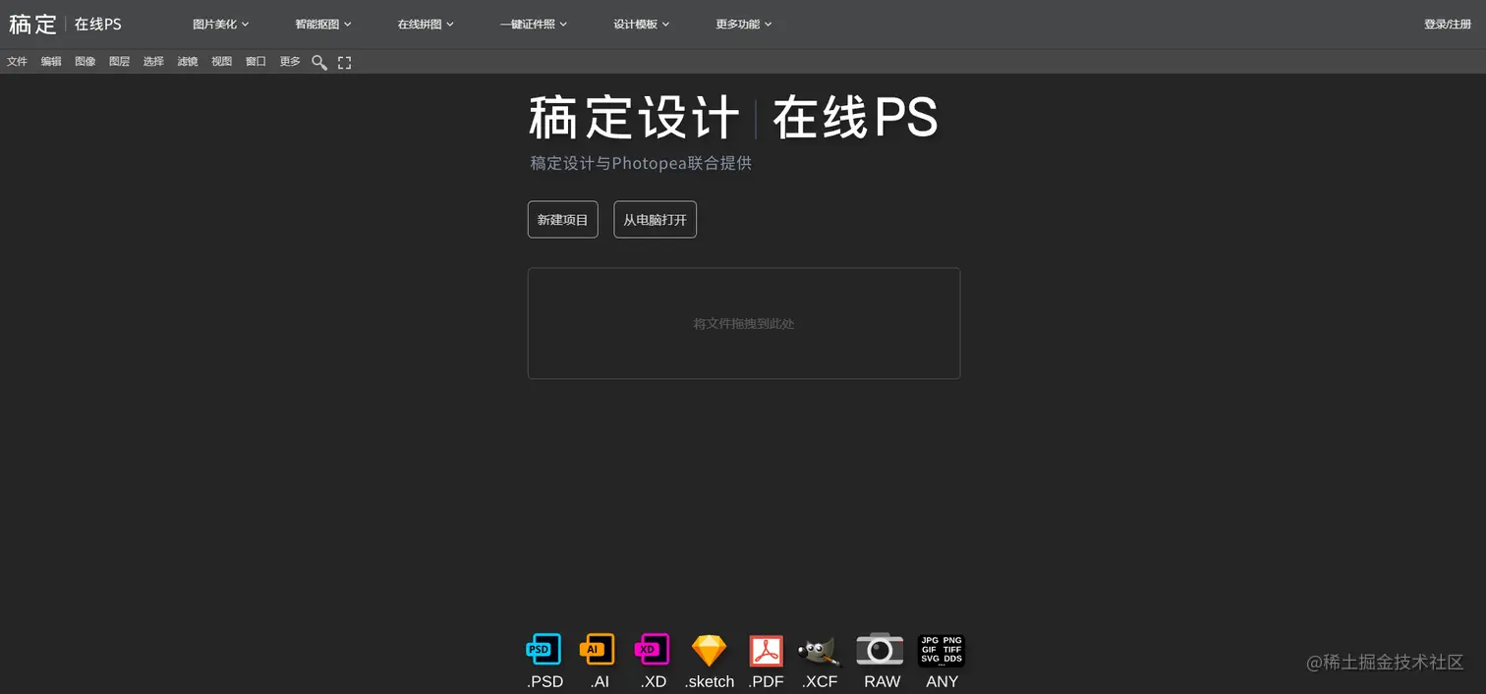Expand the 设计模板 dropdown

(x=642, y=24)
